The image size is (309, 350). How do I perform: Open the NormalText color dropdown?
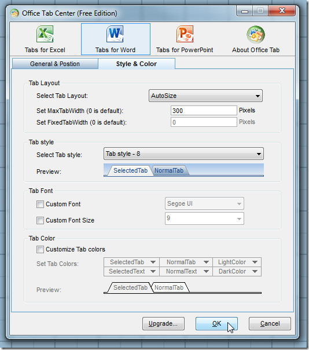tap(186, 271)
